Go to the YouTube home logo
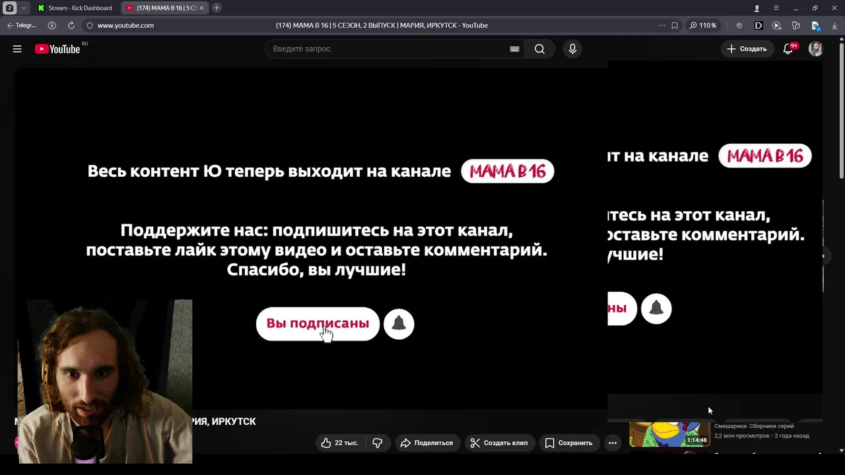The width and height of the screenshot is (845, 475). [57, 49]
